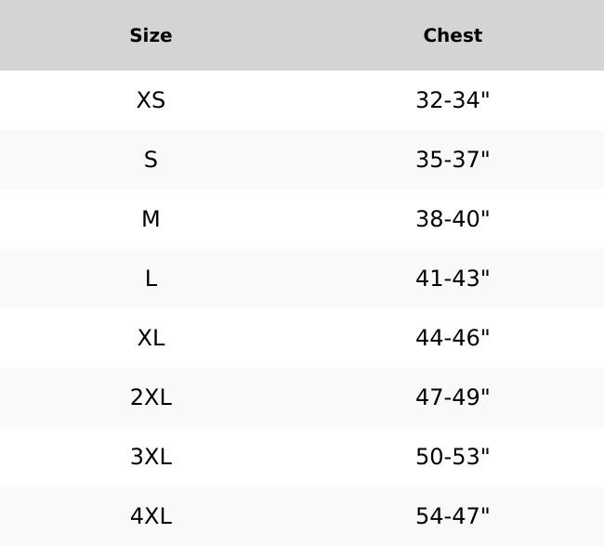The image size is (604, 546).
Task: Click the 35-37" chest value
Action: (x=453, y=160)
